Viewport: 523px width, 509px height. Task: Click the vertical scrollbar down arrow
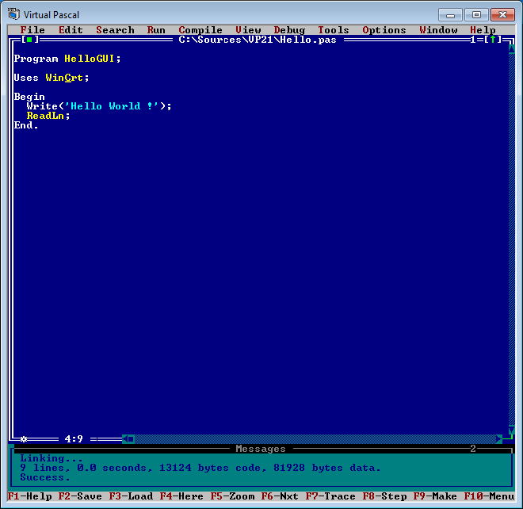coord(511,429)
